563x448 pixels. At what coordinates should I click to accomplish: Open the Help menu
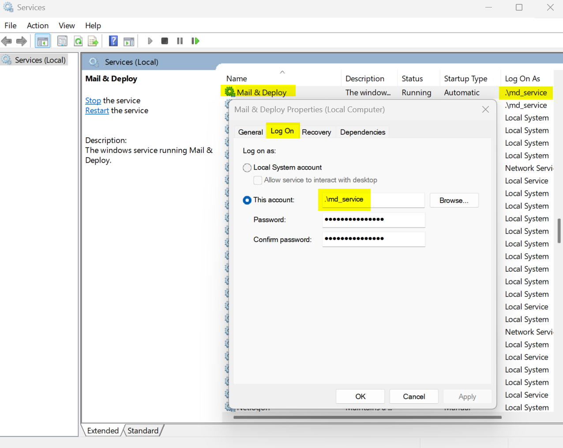pos(93,26)
